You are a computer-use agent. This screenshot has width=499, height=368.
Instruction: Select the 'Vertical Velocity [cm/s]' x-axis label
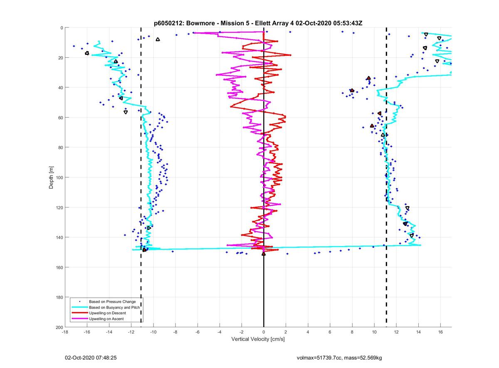point(258,339)
